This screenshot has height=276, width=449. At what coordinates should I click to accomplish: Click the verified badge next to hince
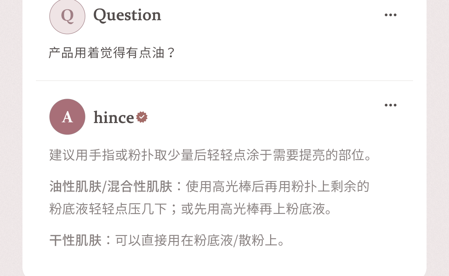click(x=142, y=117)
